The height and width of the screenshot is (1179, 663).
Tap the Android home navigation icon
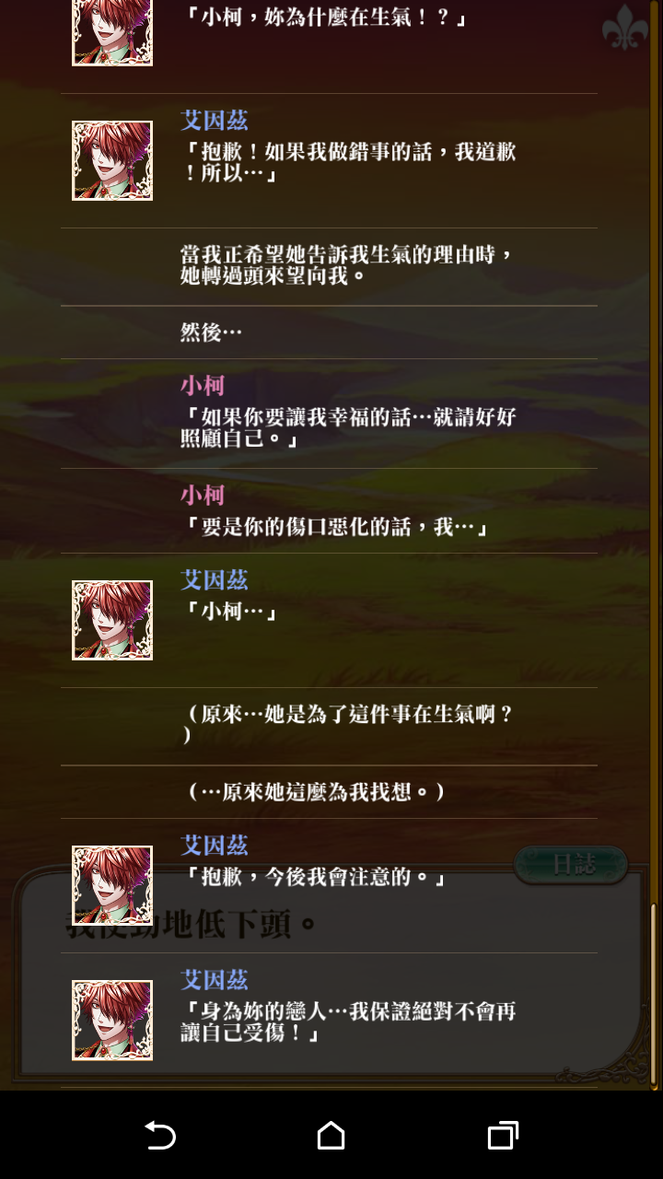331,1135
